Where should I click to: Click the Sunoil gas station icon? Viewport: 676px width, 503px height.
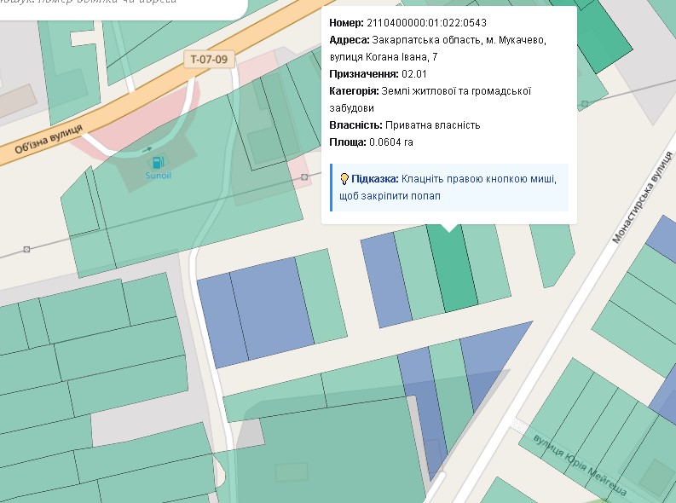click(157, 163)
